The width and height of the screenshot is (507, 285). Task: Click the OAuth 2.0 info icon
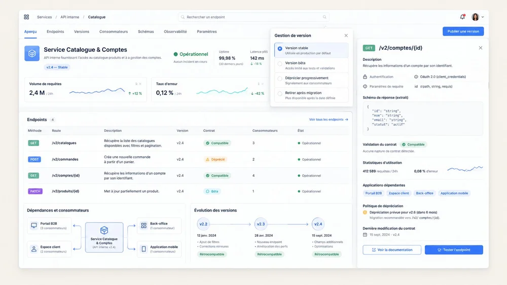pos(416,77)
